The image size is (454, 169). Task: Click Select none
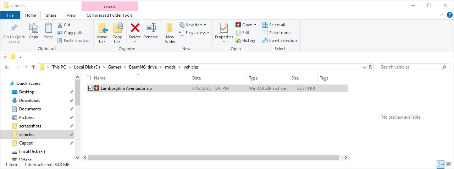click(x=276, y=33)
